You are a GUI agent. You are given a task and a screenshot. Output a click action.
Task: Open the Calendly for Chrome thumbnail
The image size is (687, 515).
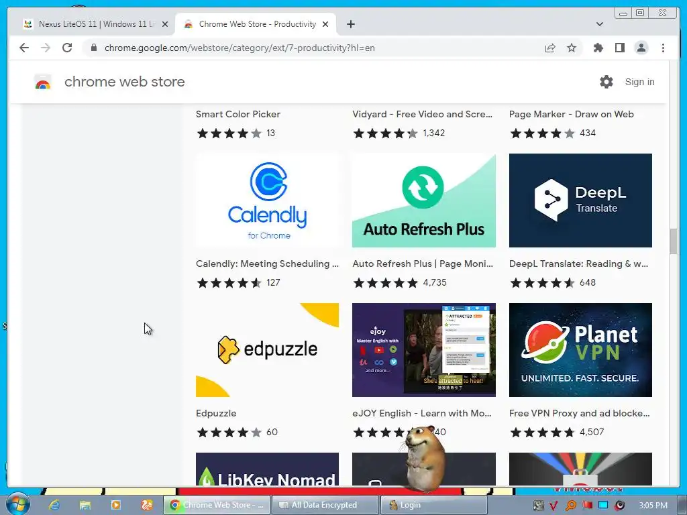tap(267, 201)
